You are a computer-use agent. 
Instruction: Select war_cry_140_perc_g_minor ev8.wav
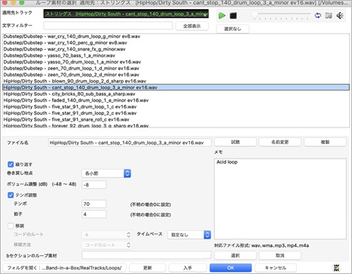point(176,42)
